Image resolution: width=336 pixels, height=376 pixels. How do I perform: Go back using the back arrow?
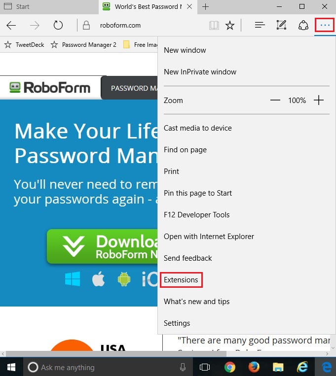(11, 25)
